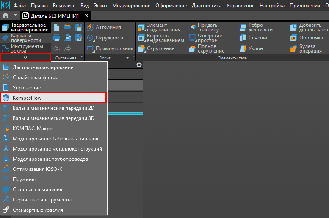329x218 pixels.
Task: Select Отверстие простое command
Action: (x=206, y=38)
